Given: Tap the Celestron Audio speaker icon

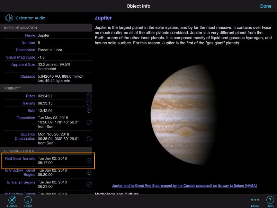Looking at the screenshot, I should 9,18.
